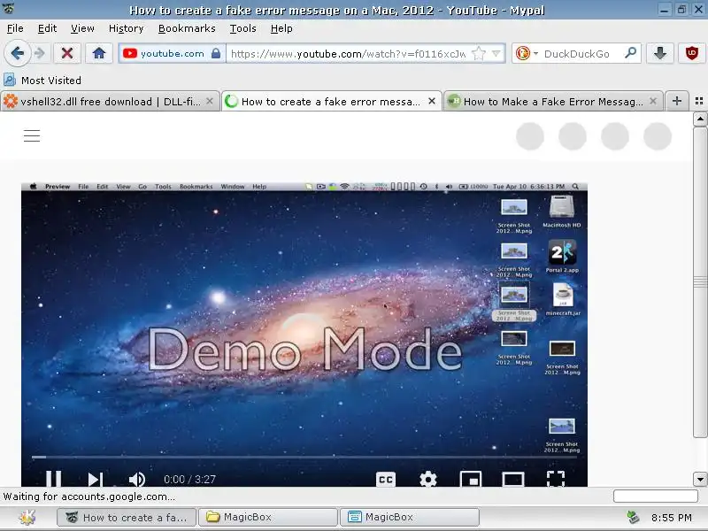Toggle theater mode view
The height and width of the screenshot is (531, 708).
(x=513, y=479)
